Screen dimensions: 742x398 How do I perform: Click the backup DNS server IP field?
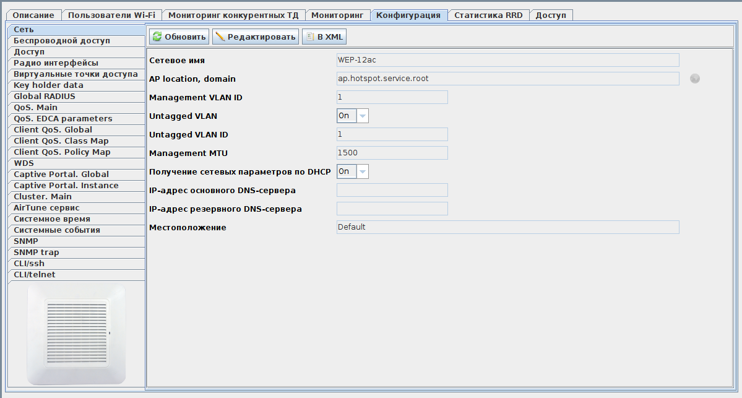click(x=392, y=209)
